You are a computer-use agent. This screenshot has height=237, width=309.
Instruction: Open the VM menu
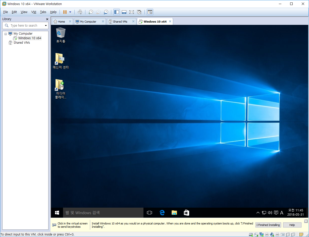coord(34,12)
